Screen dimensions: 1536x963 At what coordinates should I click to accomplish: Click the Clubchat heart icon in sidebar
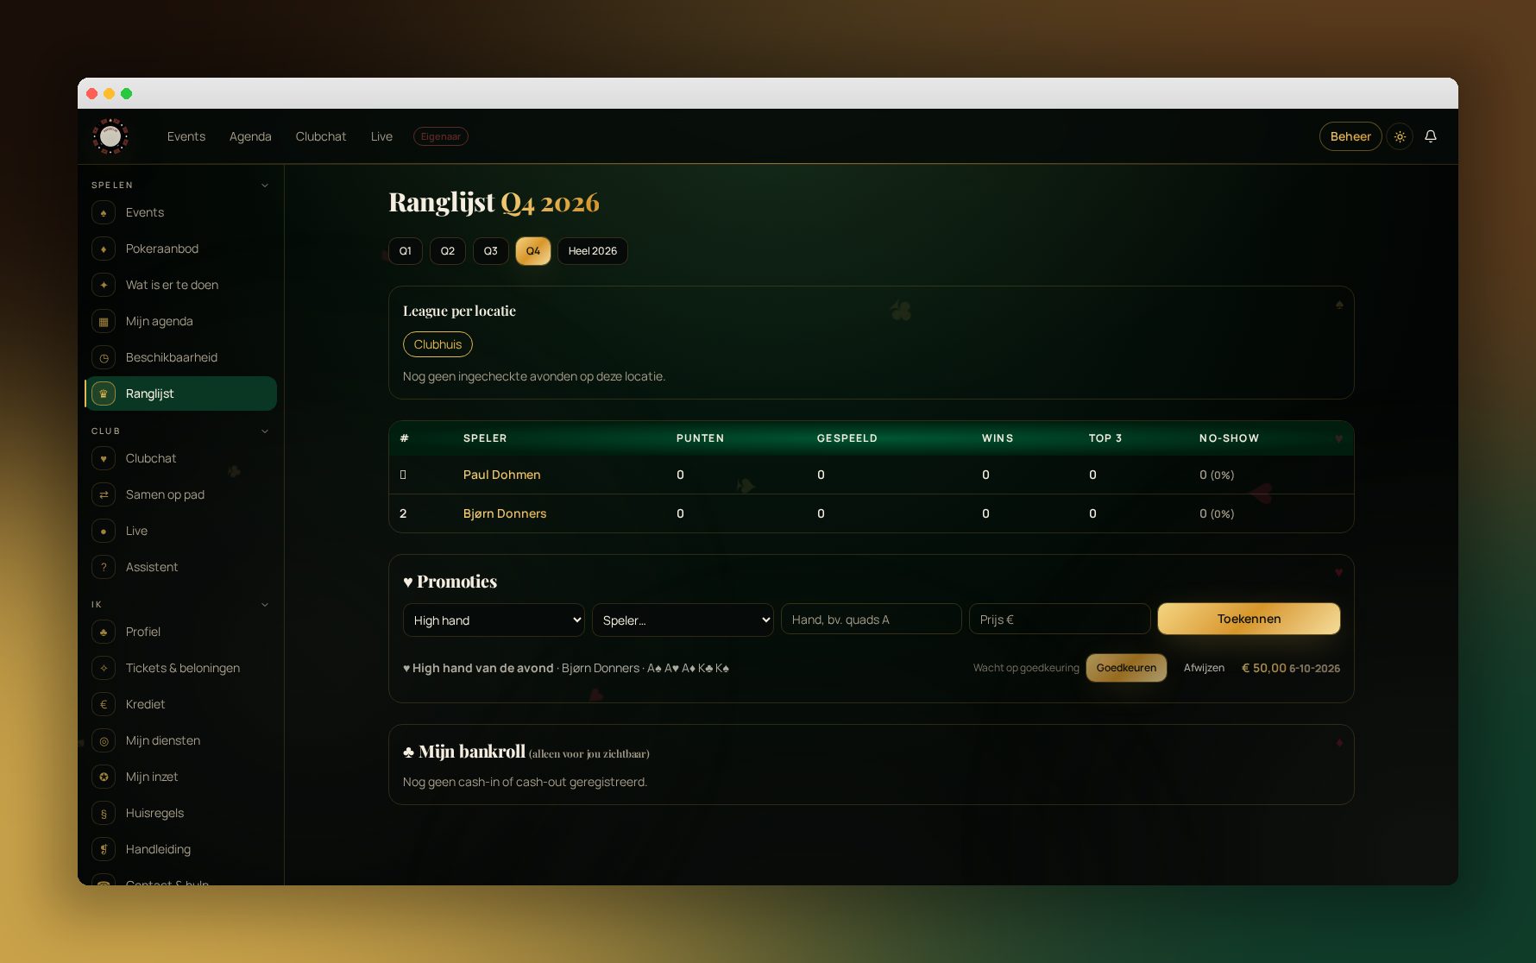[104, 458]
